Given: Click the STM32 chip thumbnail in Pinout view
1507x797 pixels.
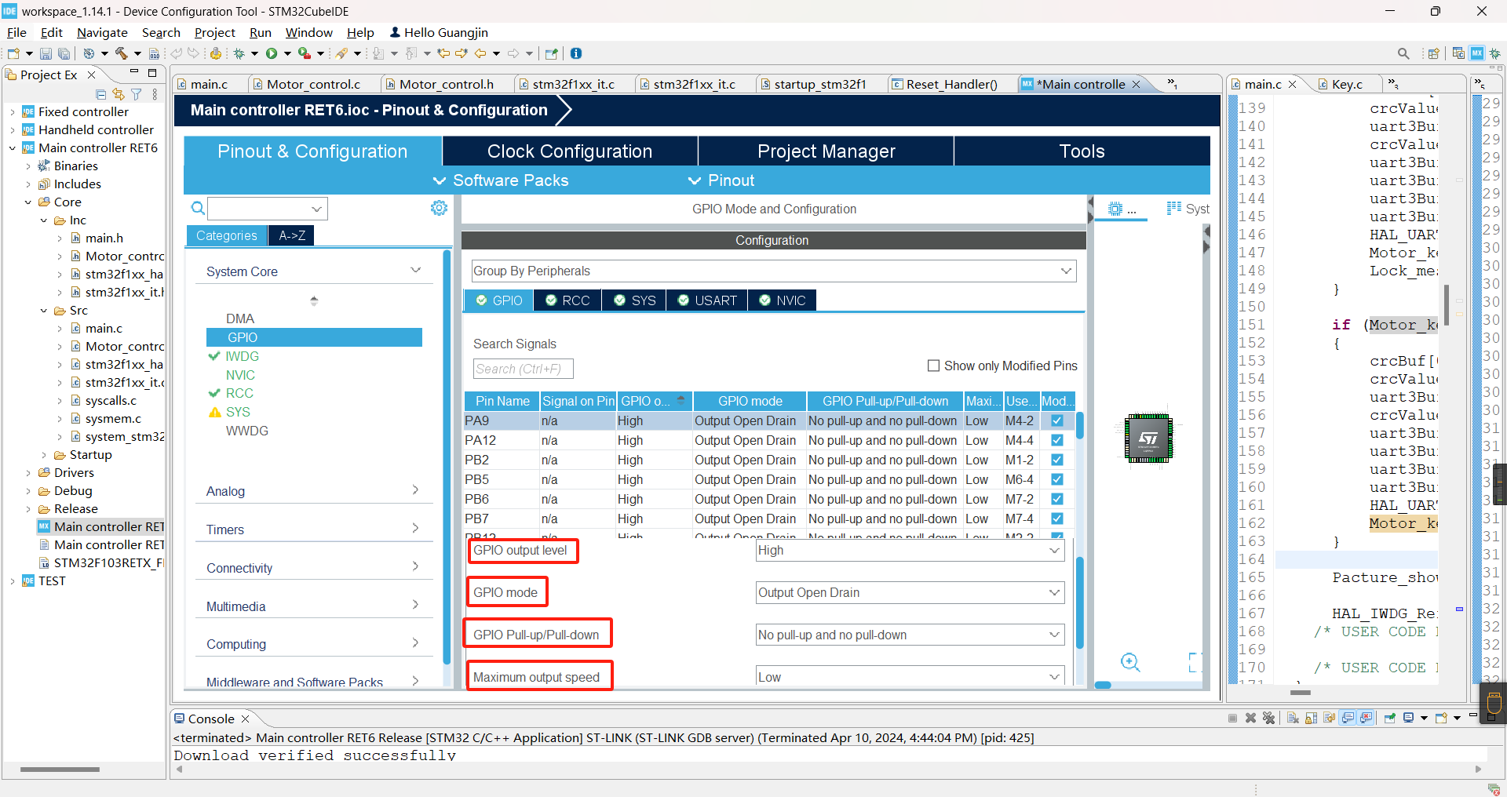Looking at the screenshot, I should (1148, 438).
